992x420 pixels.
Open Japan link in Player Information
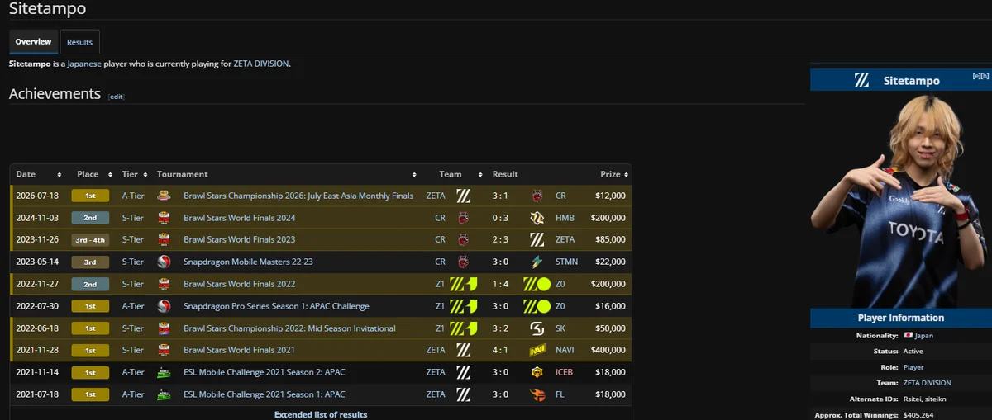click(923, 336)
